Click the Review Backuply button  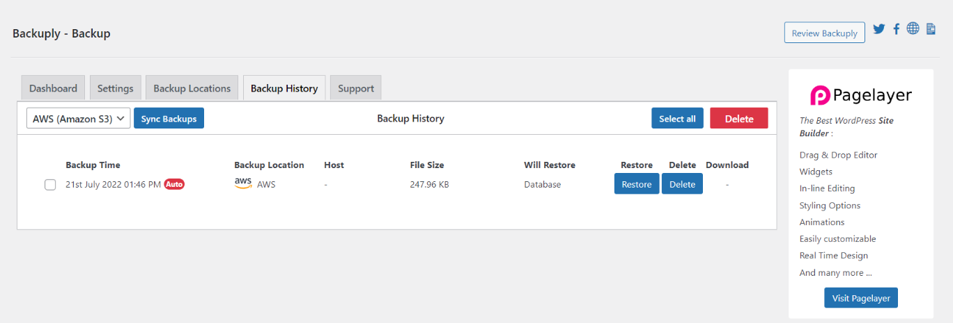[x=824, y=33]
